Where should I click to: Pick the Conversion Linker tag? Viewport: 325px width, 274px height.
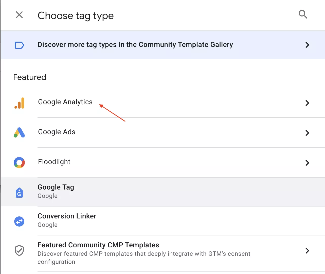click(x=163, y=221)
